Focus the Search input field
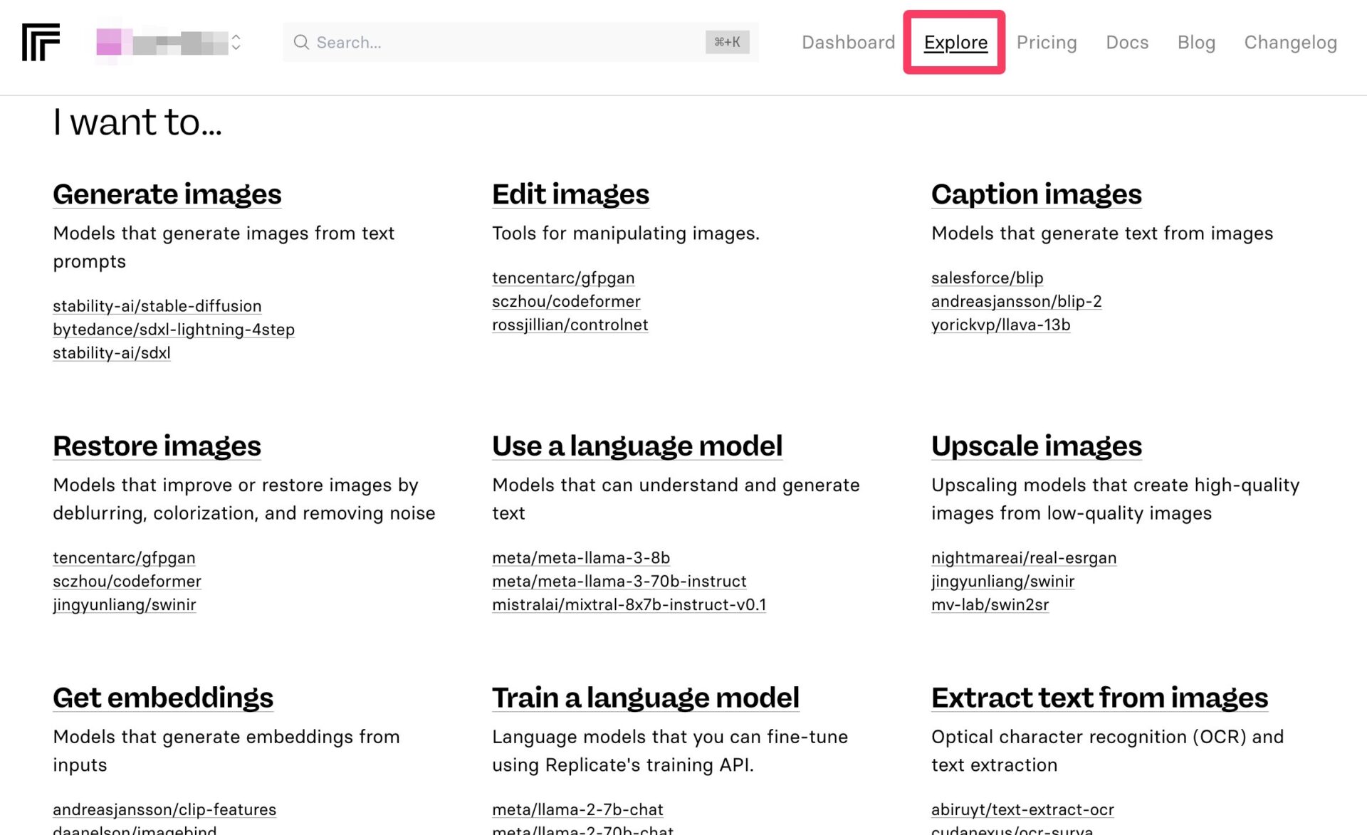The height and width of the screenshot is (835, 1367). [498, 42]
